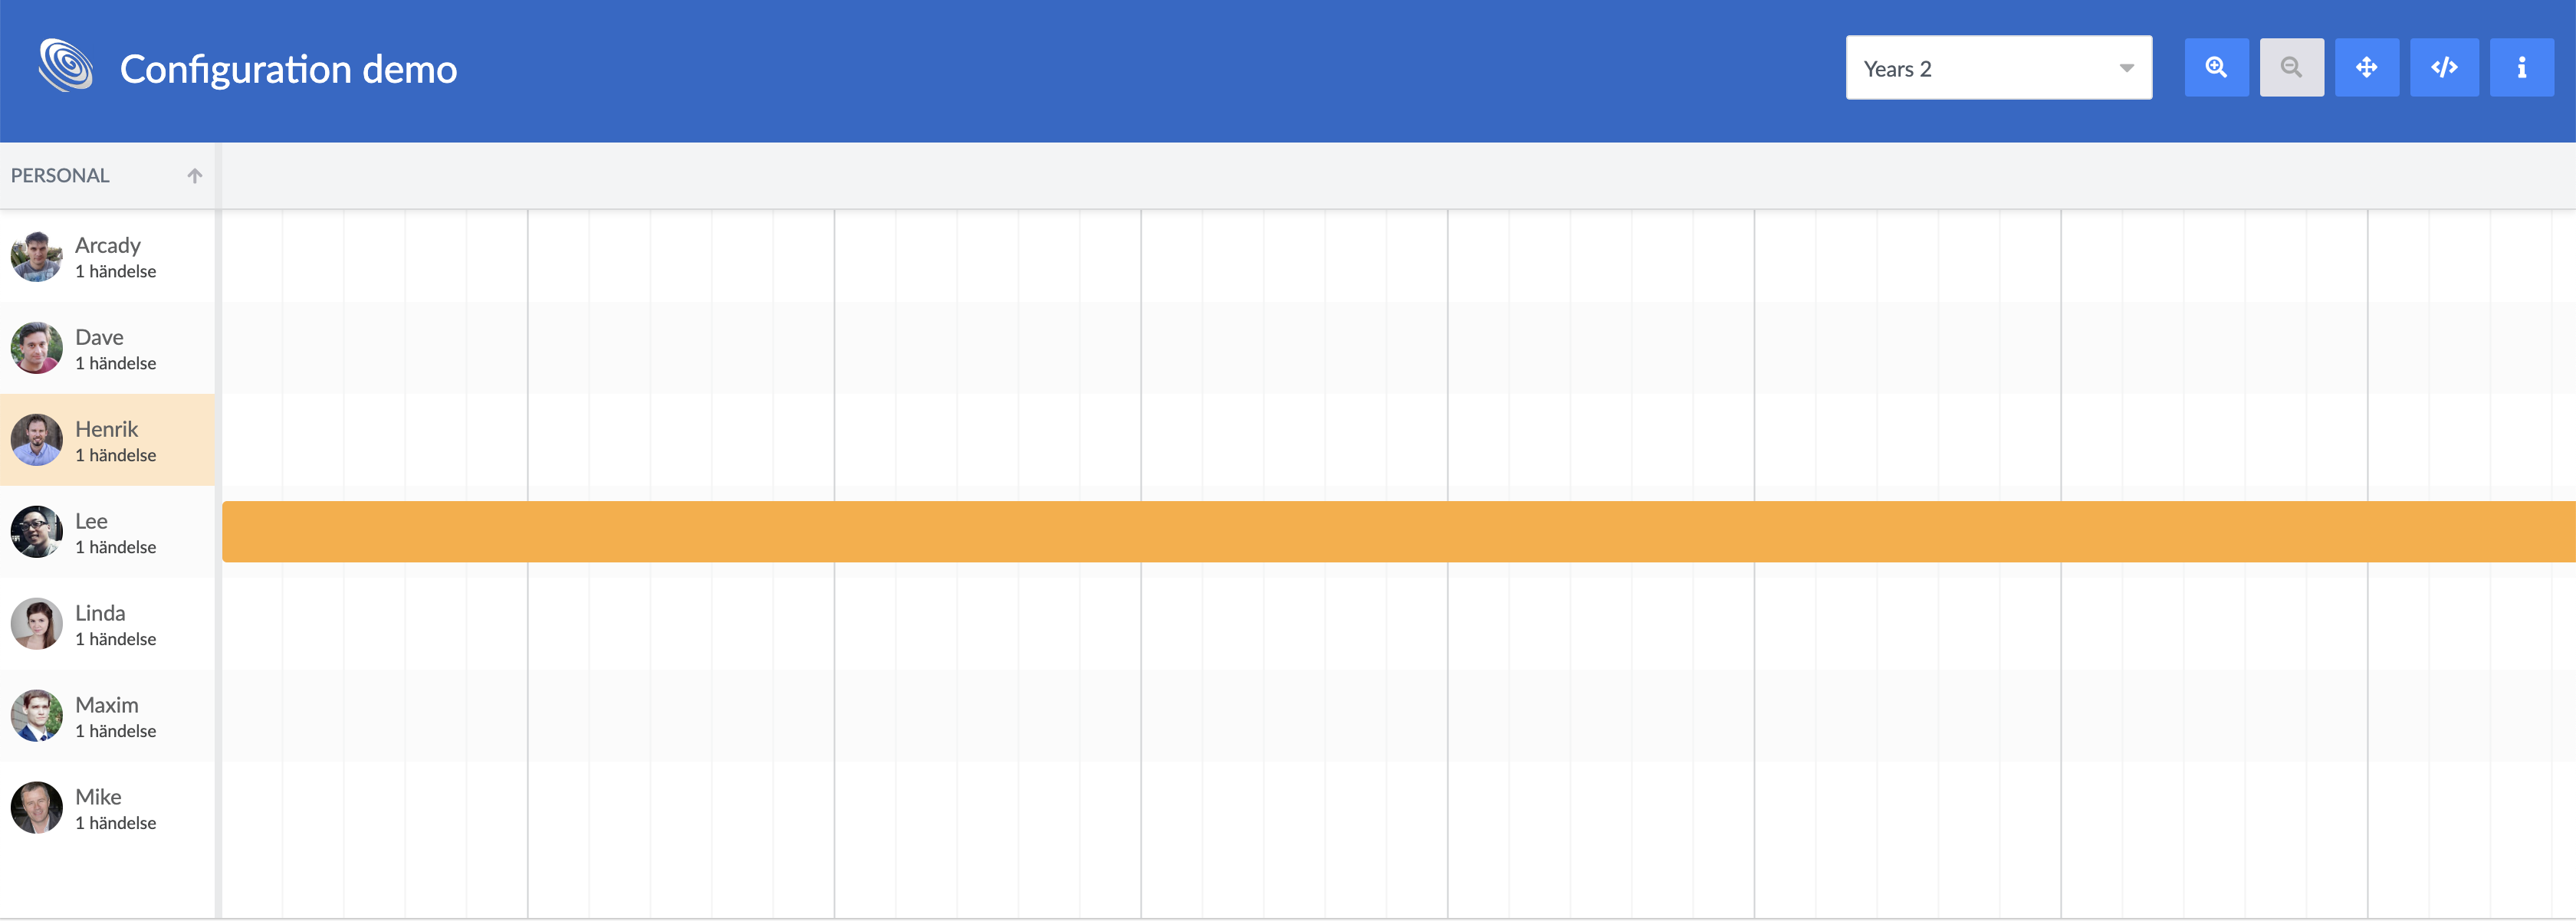Click Linda's name in the resource list
Viewport: 2576px width, 921px height.
101,612
